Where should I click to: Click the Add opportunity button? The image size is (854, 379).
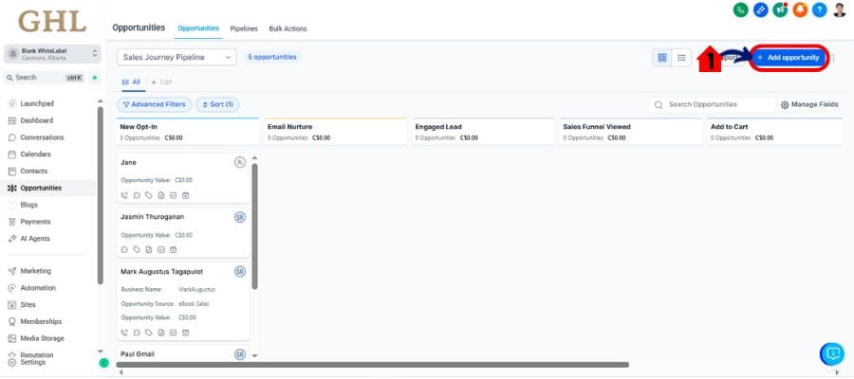click(x=789, y=58)
